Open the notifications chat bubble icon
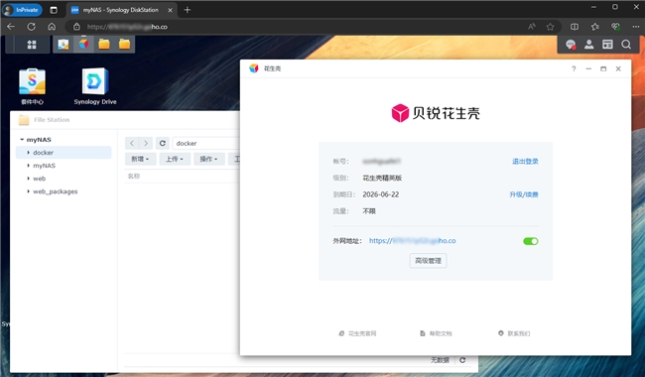 [x=571, y=45]
